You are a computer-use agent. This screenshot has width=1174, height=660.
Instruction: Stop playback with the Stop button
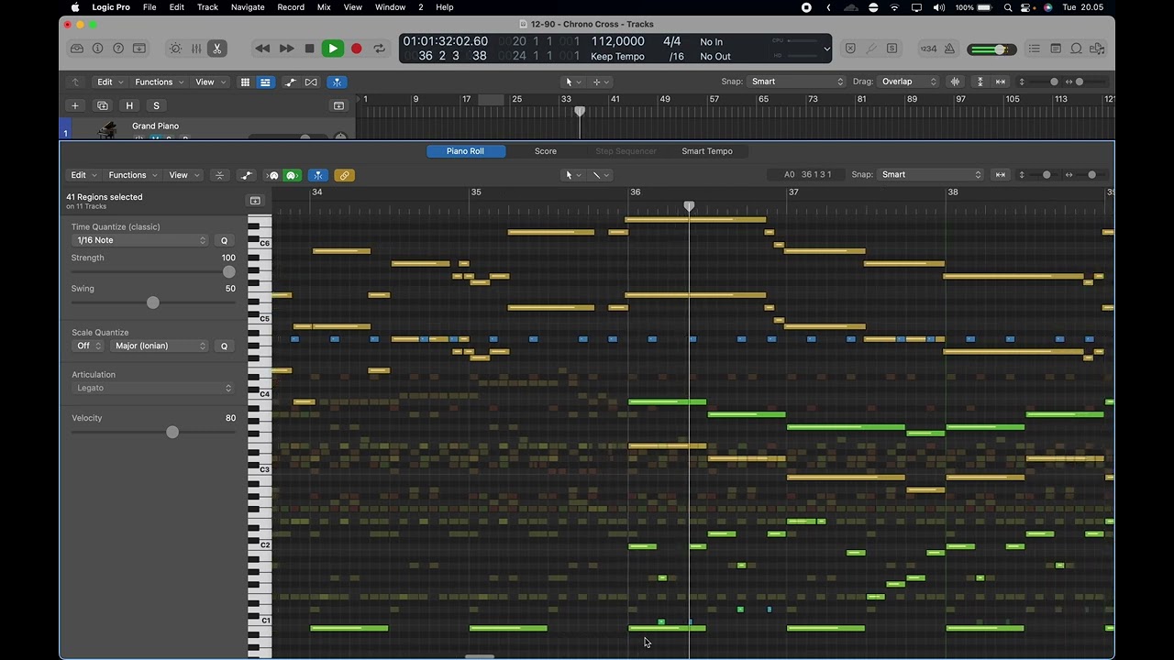(310, 49)
